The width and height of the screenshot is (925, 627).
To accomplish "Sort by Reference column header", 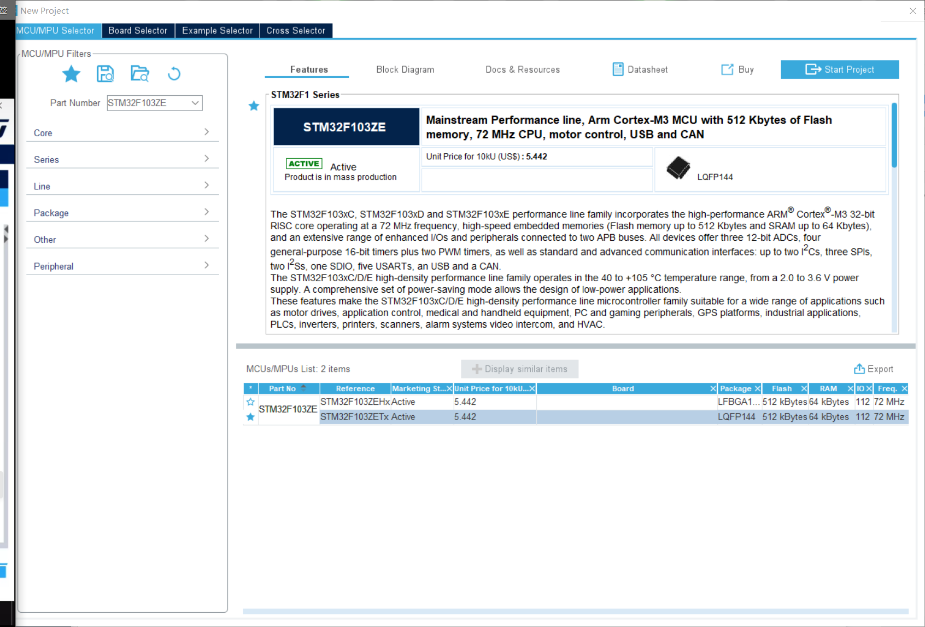I will point(355,388).
